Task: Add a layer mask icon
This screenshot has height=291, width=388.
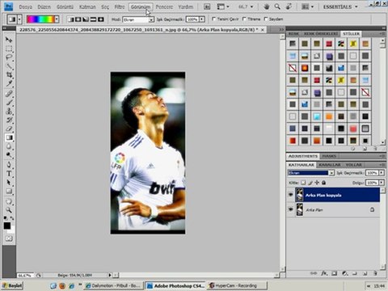Action: click(335, 273)
